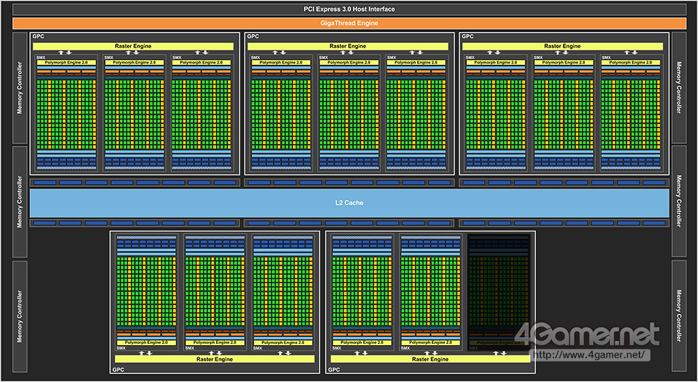
Task: Click the upper-right Memory Controller block
Action: click(678, 88)
